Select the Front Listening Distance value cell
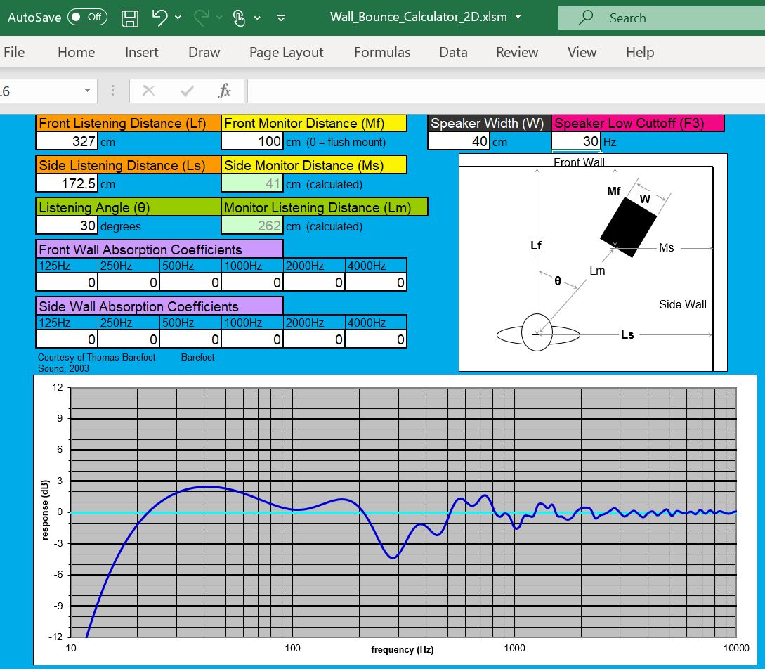The width and height of the screenshot is (765, 669). click(x=67, y=141)
